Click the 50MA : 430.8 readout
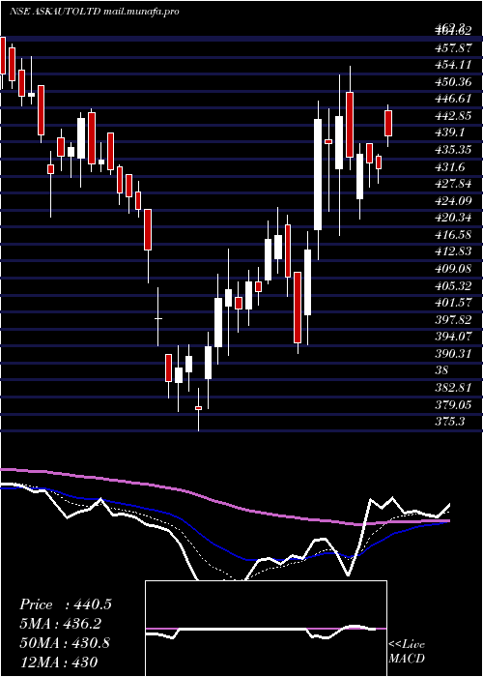Image resolution: width=483 pixels, height=677 pixels. [65, 643]
